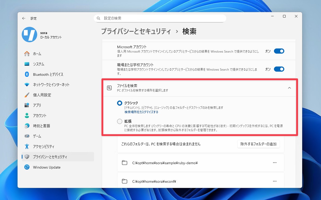
Task: Select the 拡張 radio button
Action: click(x=120, y=121)
